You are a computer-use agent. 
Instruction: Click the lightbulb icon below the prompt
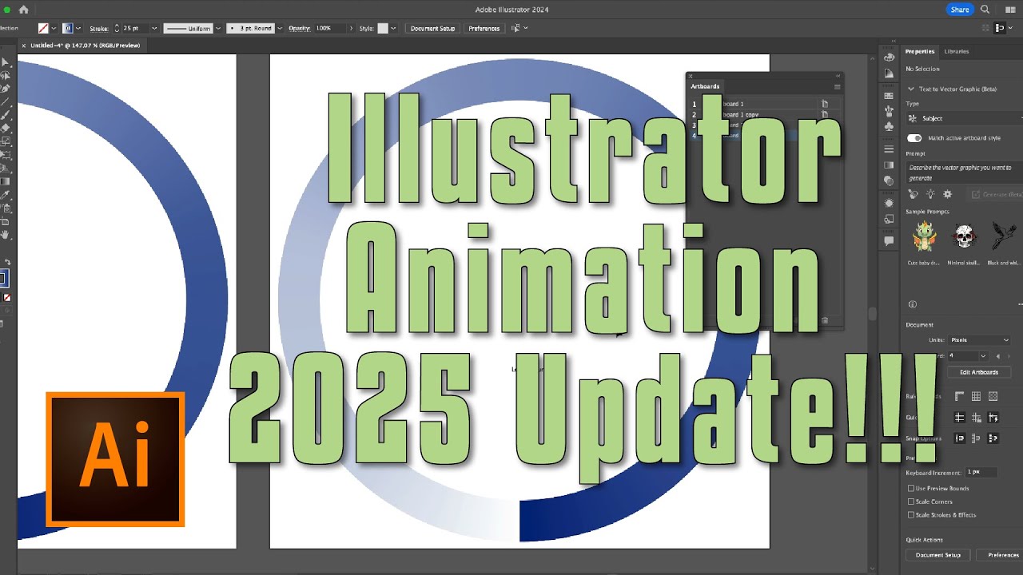click(930, 194)
